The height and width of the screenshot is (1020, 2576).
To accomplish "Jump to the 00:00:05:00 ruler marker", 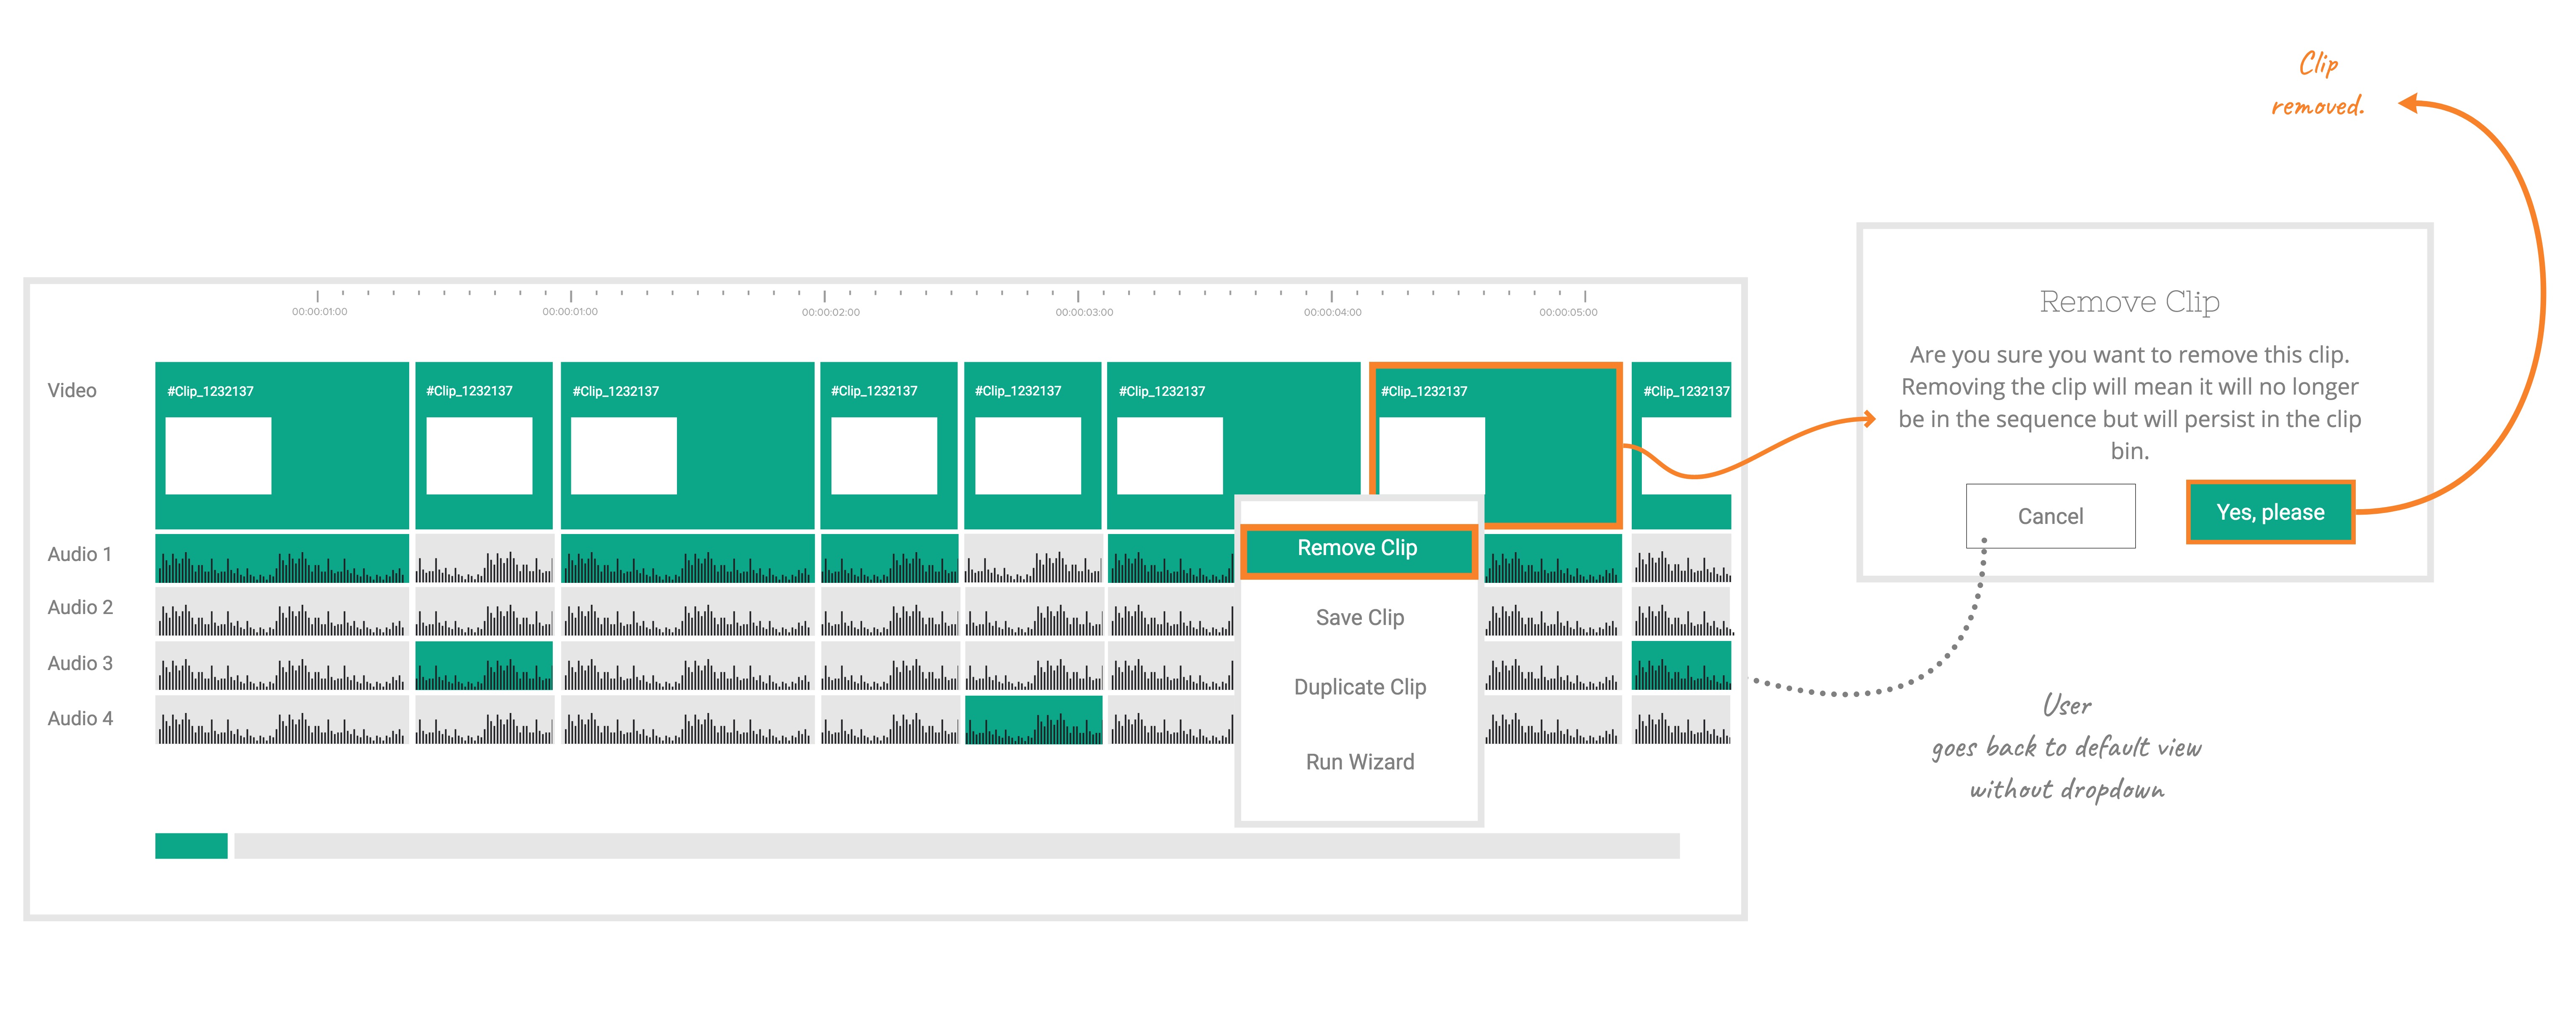I will [x=1568, y=312].
